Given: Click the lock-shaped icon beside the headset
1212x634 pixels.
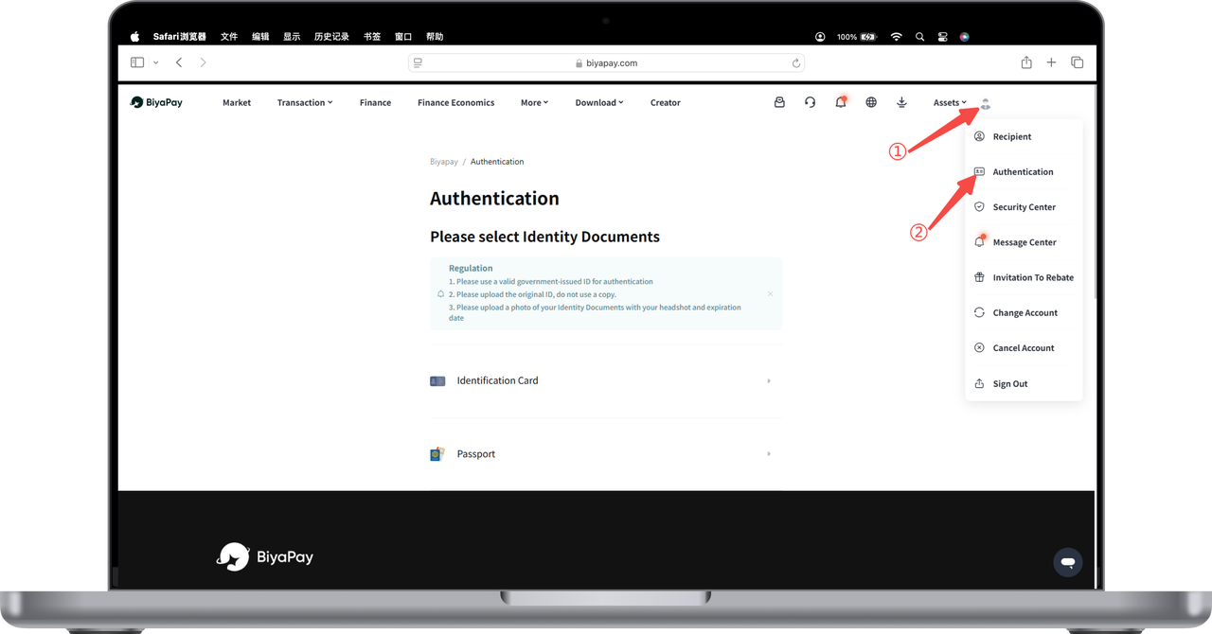Looking at the screenshot, I should tap(779, 102).
